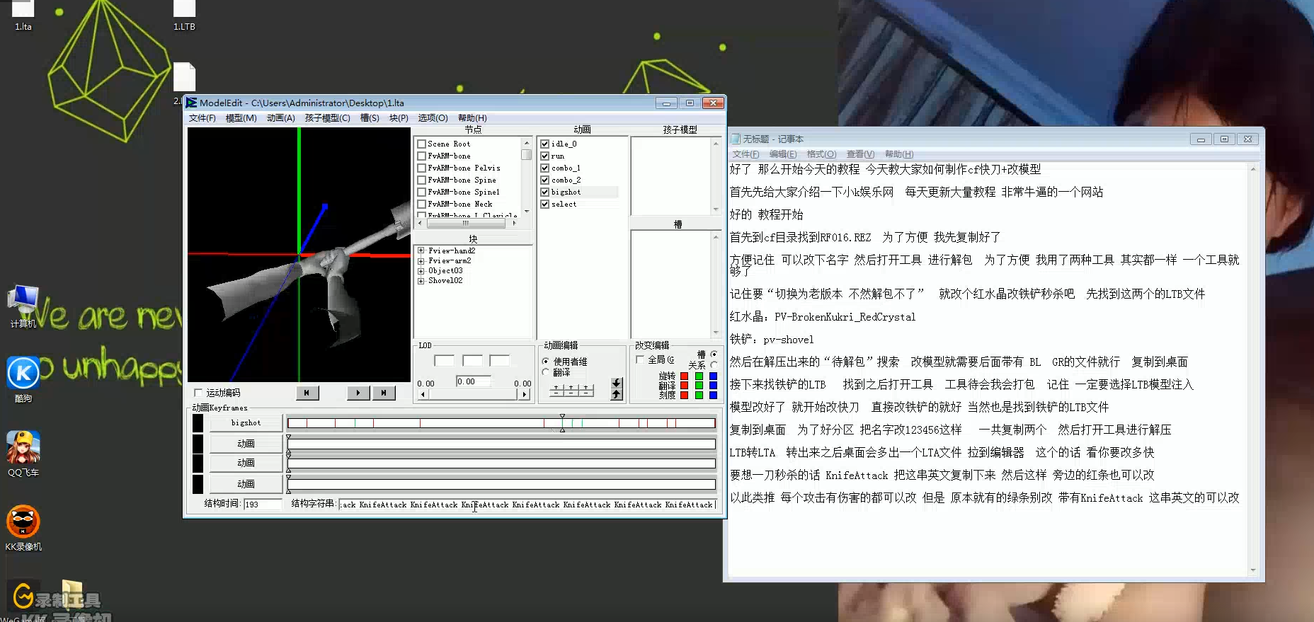Select the select animation entry
Image resolution: width=1314 pixels, height=622 pixels.
[x=564, y=205]
